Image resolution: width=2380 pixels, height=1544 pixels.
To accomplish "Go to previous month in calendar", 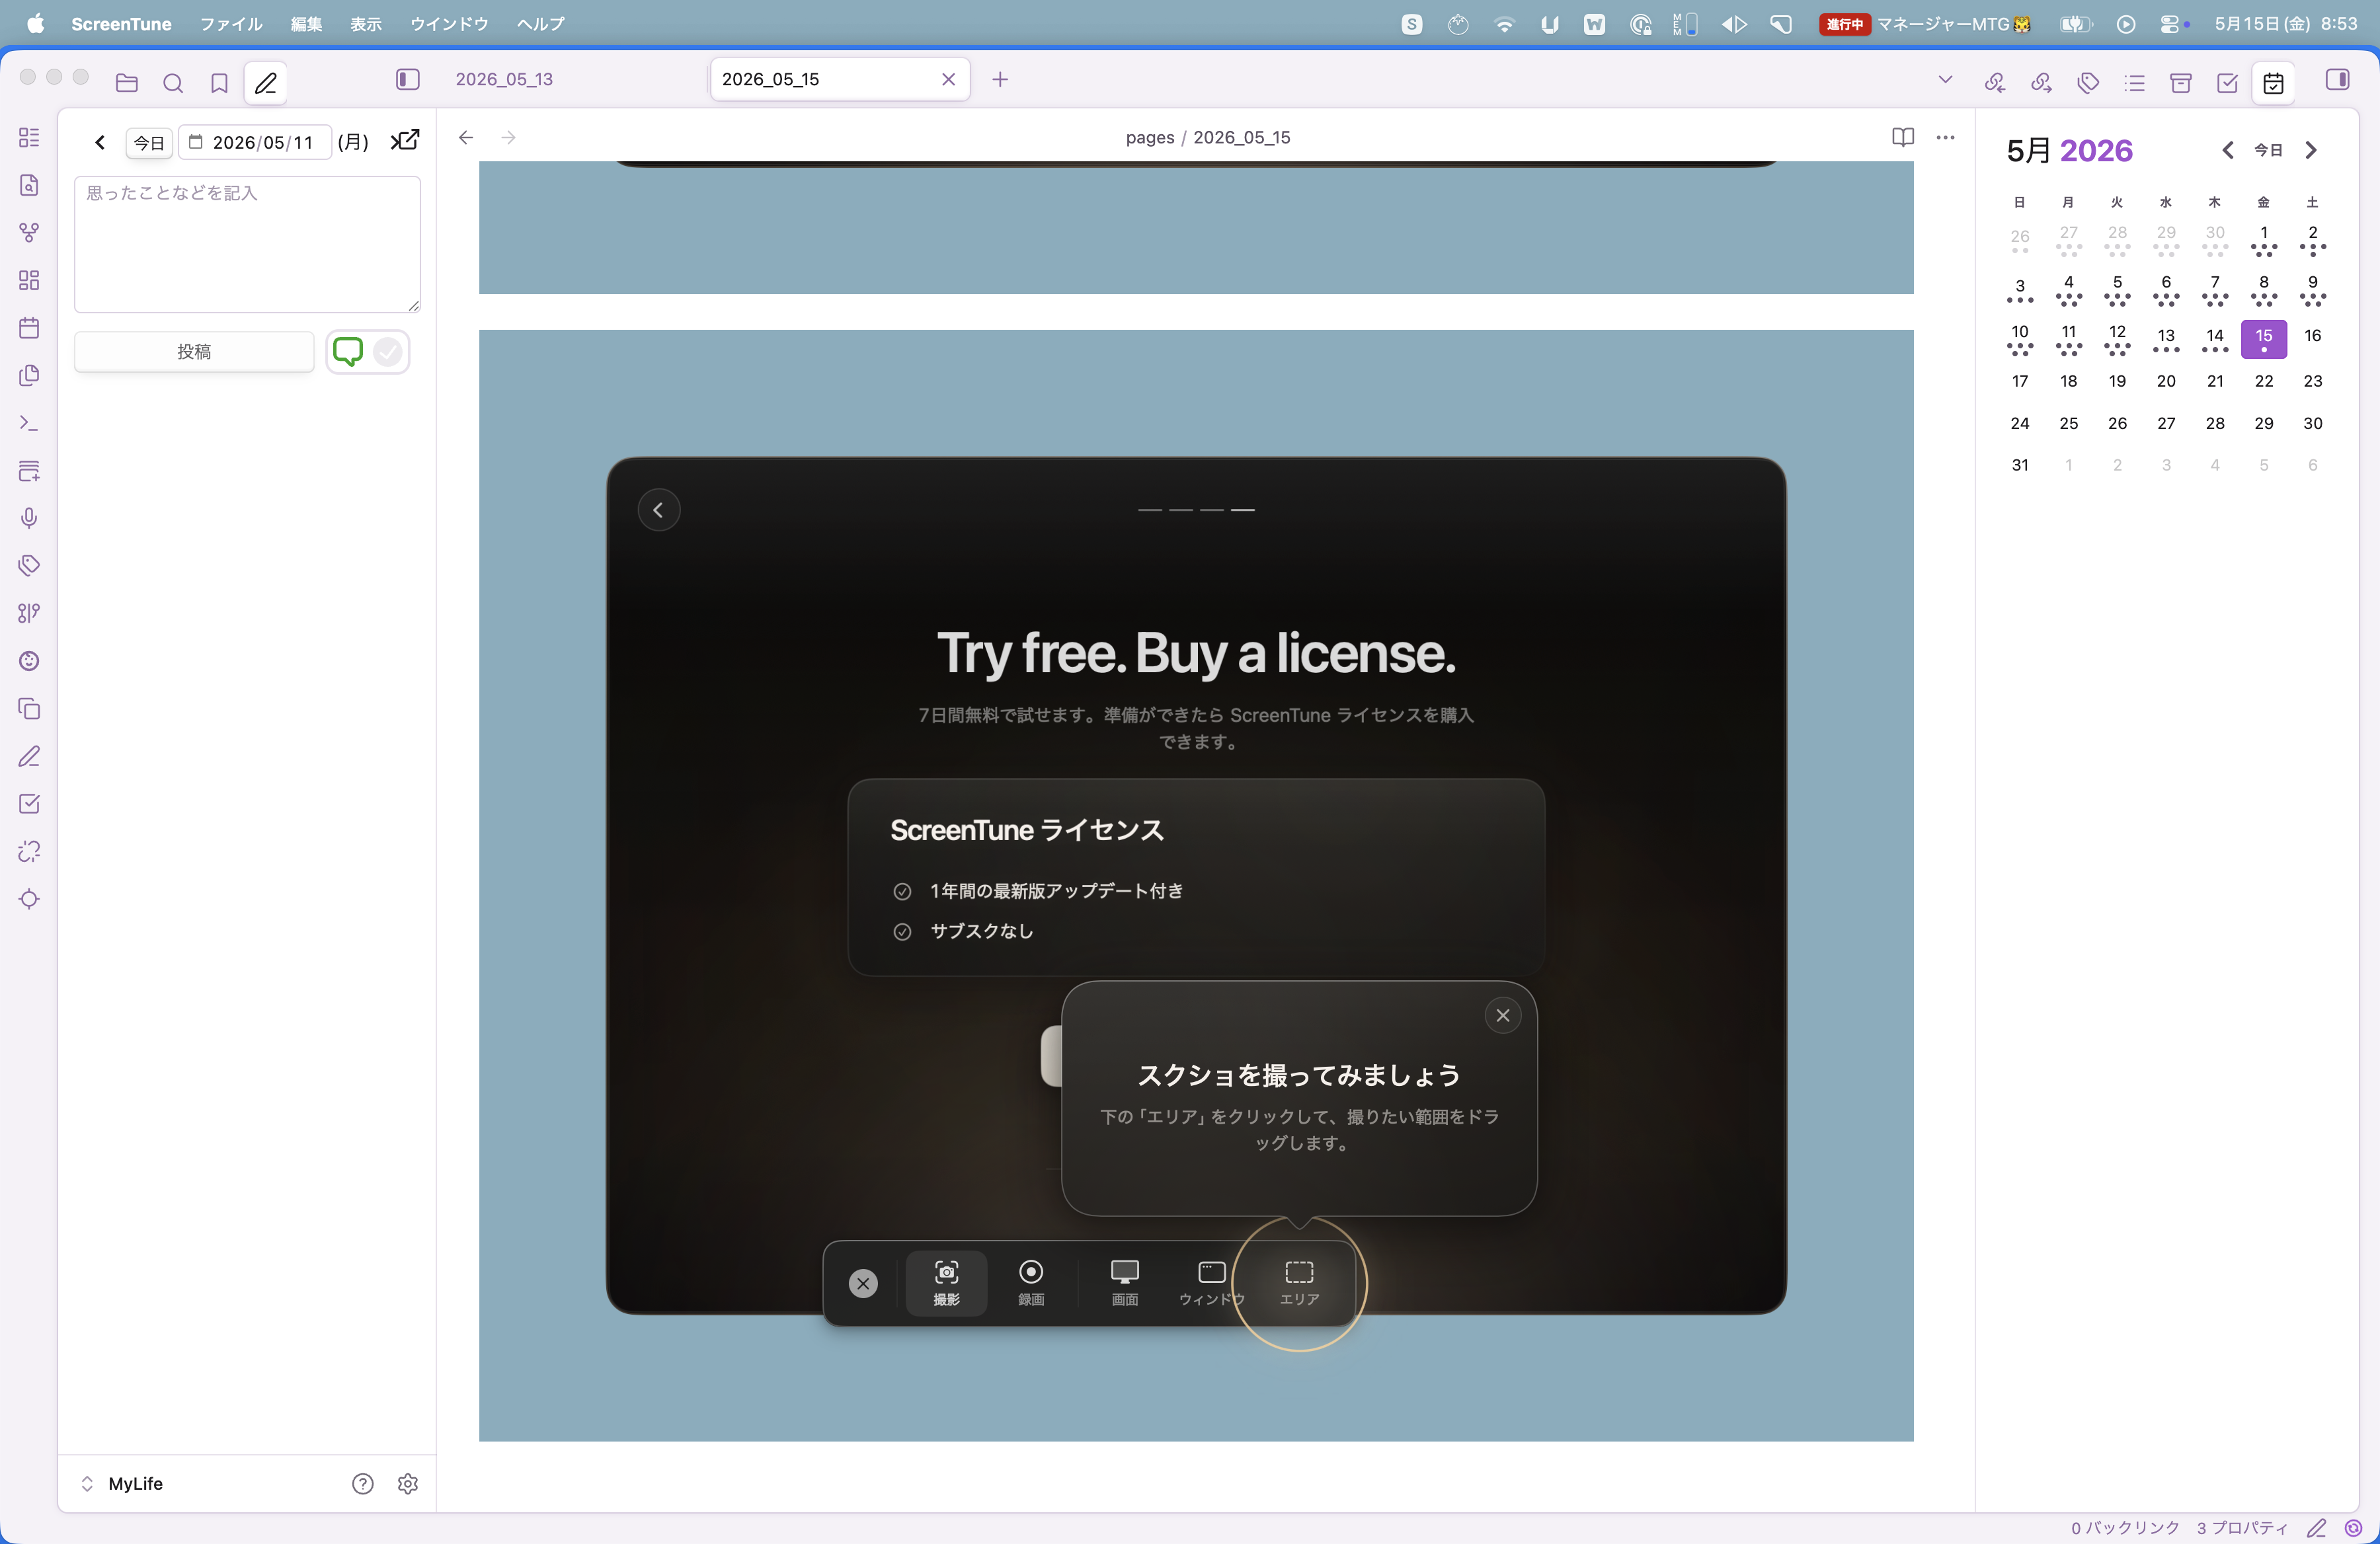I will tap(2228, 150).
